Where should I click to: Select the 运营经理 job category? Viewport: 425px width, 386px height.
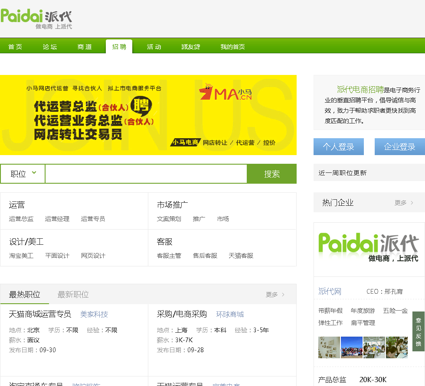pyautogui.click(x=57, y=219)
